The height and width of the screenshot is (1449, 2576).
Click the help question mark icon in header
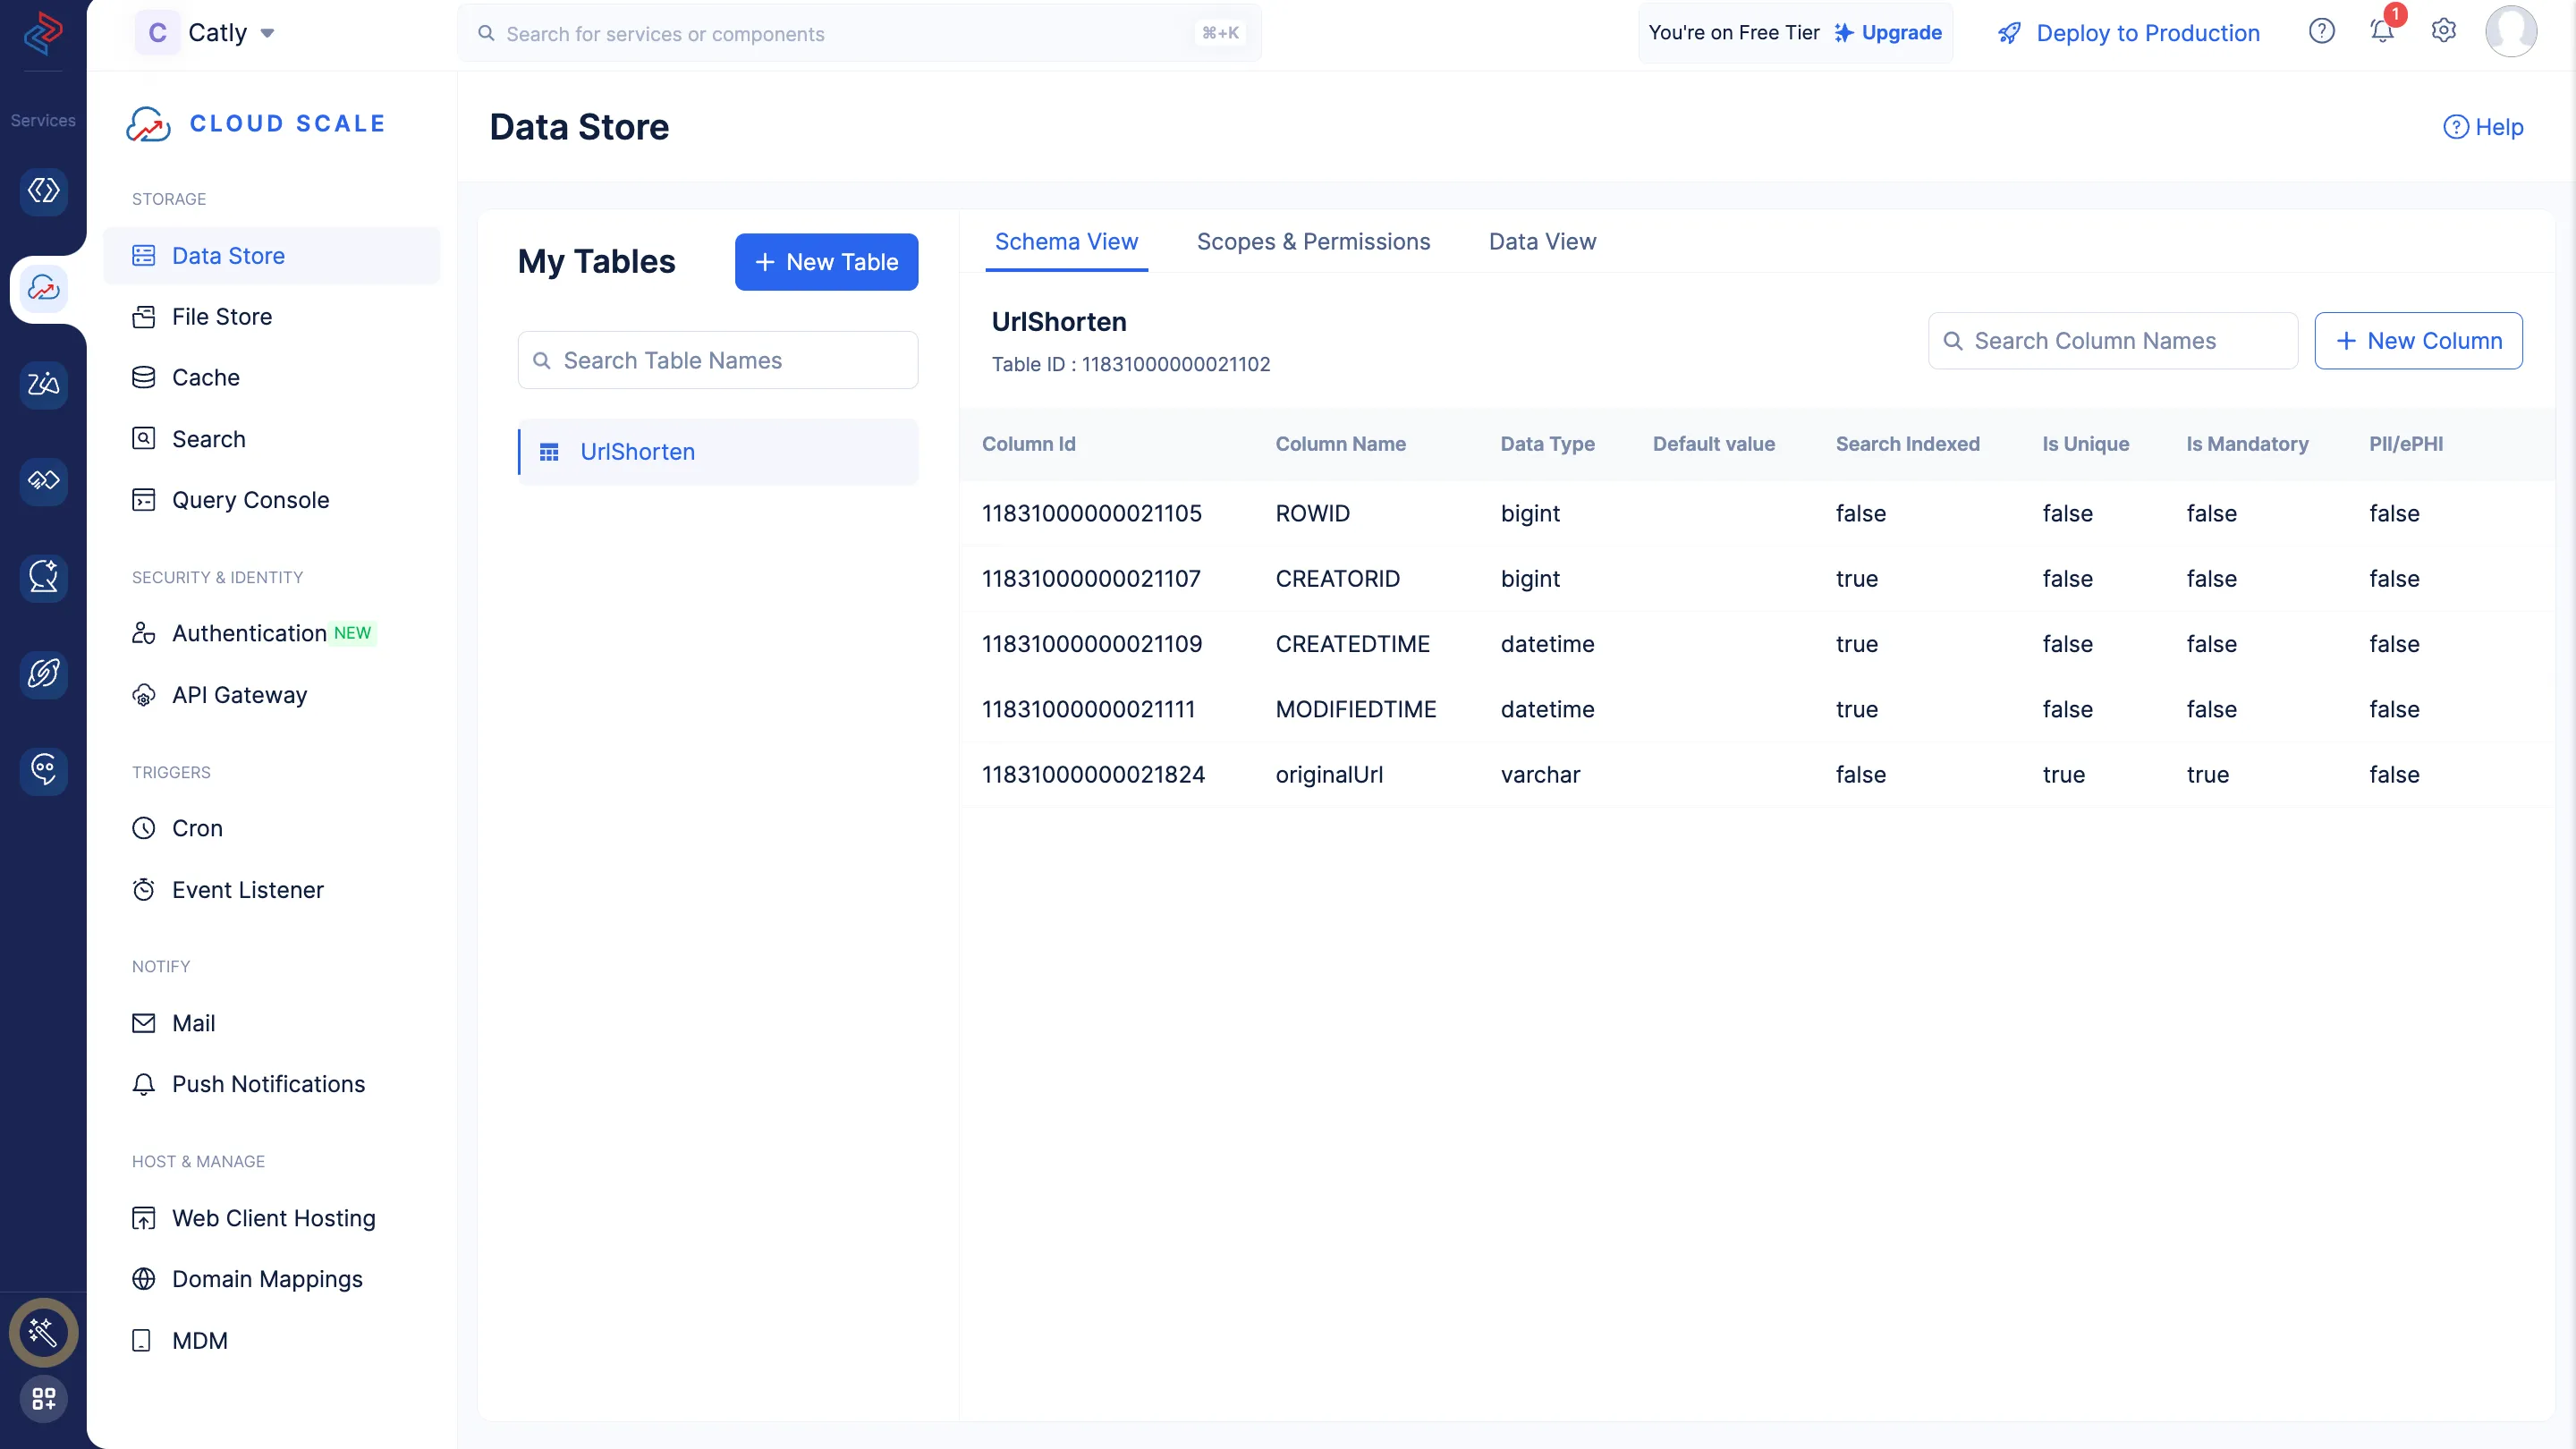(2321, 32)
